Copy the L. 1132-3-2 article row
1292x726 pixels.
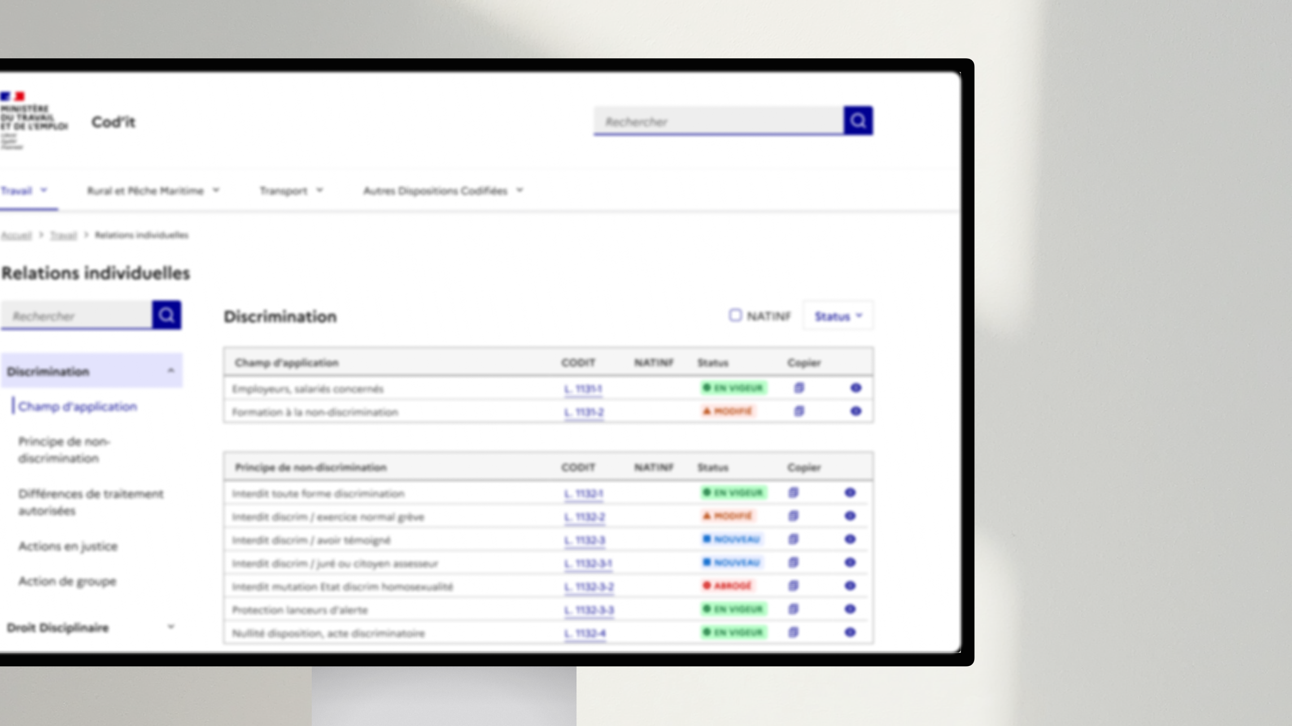(x=793, y=586)
